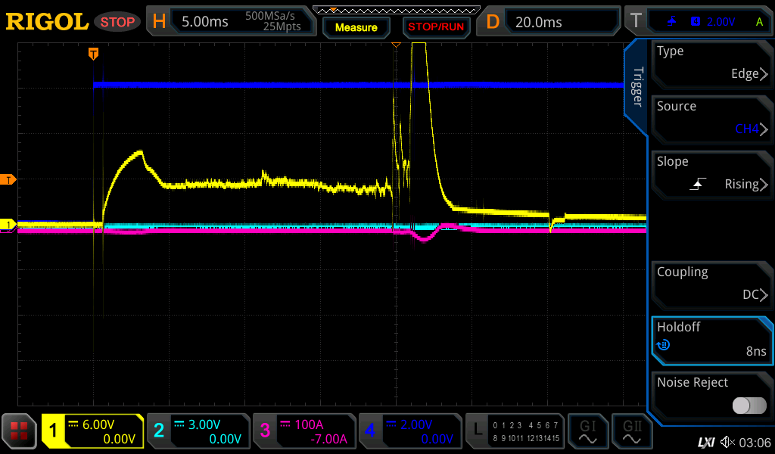Expand the Slope Rising option

pos(711,174)
